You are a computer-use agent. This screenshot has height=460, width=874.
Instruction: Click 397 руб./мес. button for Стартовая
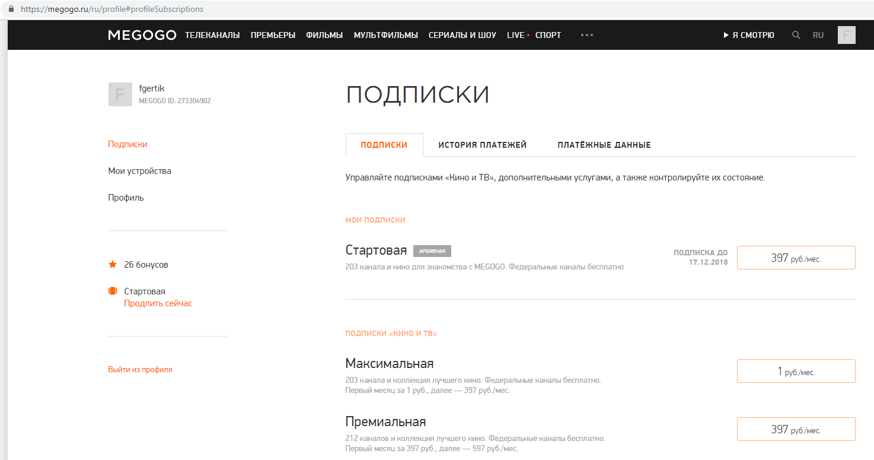tap(796, 258)
